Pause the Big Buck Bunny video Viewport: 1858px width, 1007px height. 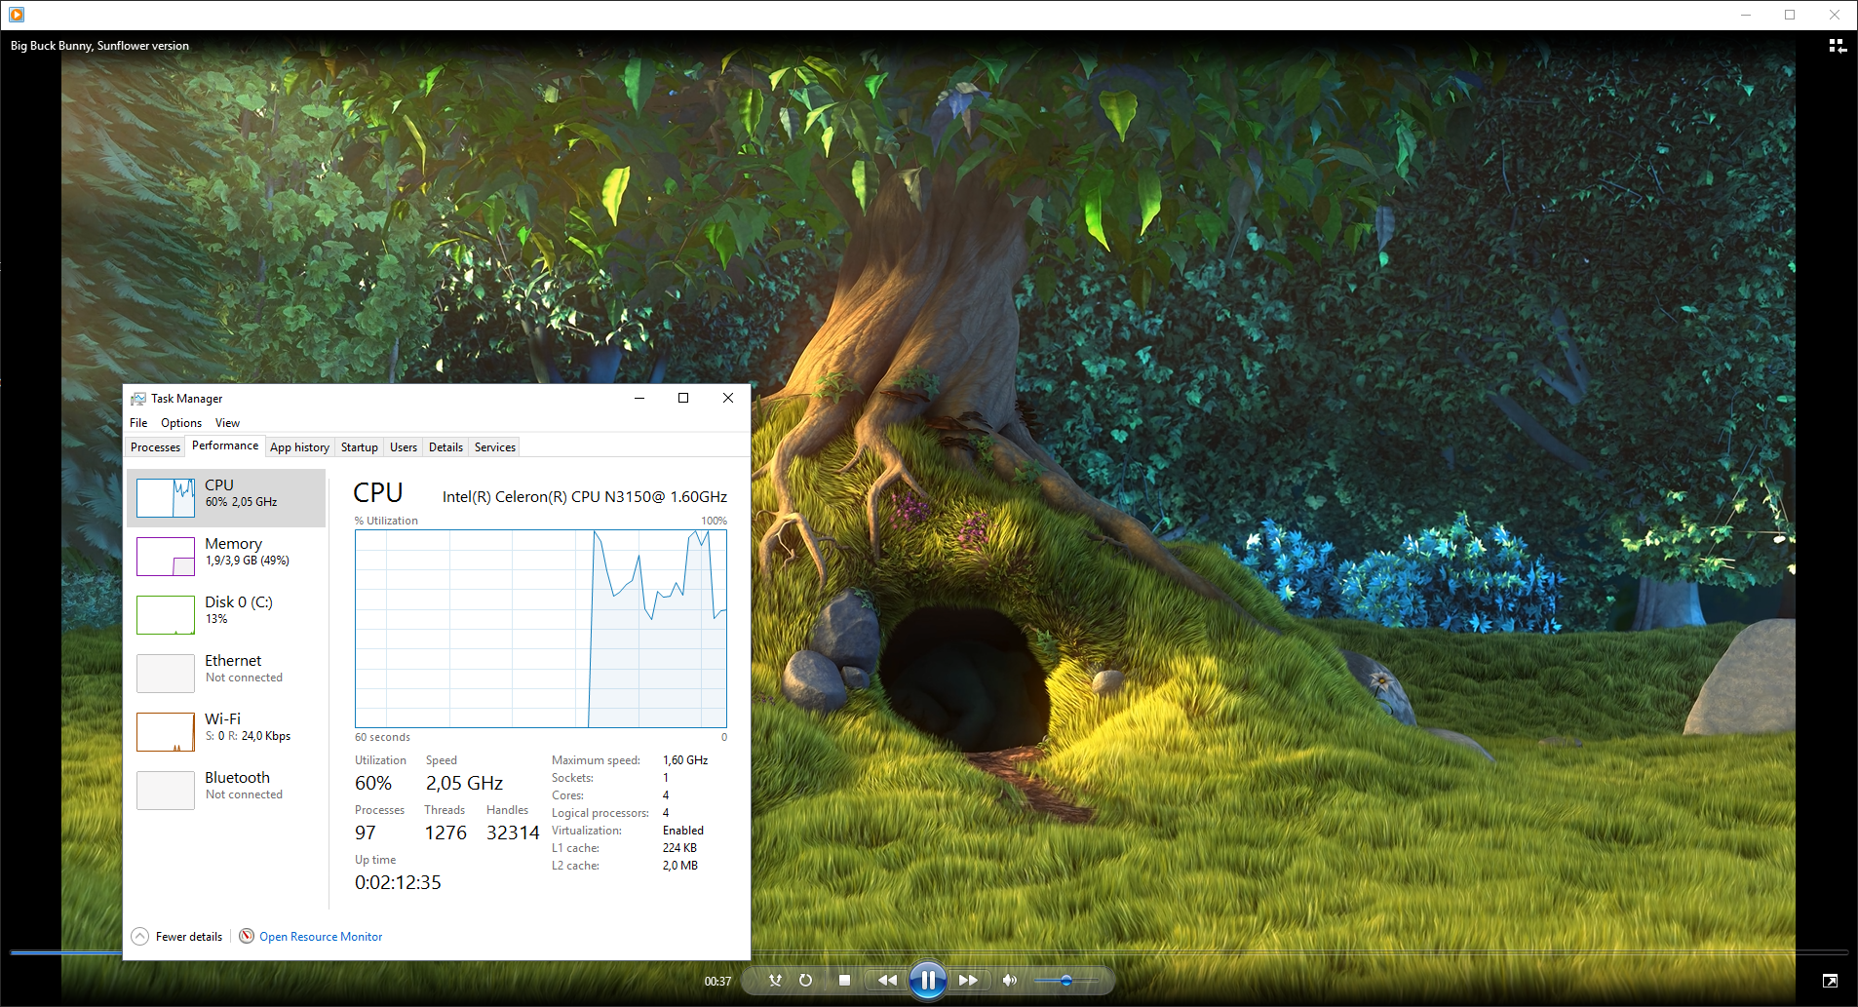coord(928,980)
